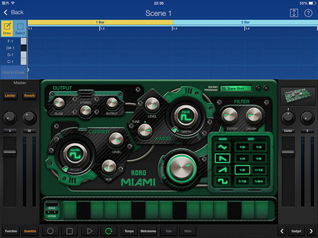318x238 pixels.
Task: Click the pan knob labeled Center
Action: point(288,118)
